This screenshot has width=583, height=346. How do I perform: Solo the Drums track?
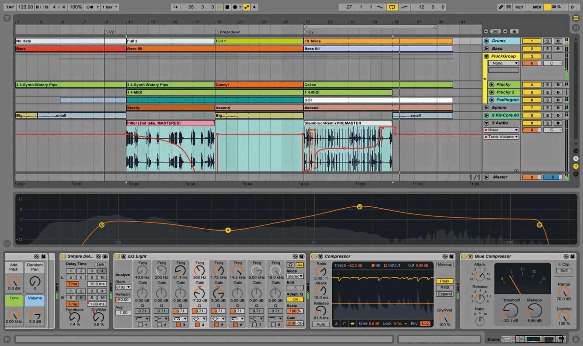[547, 41]
